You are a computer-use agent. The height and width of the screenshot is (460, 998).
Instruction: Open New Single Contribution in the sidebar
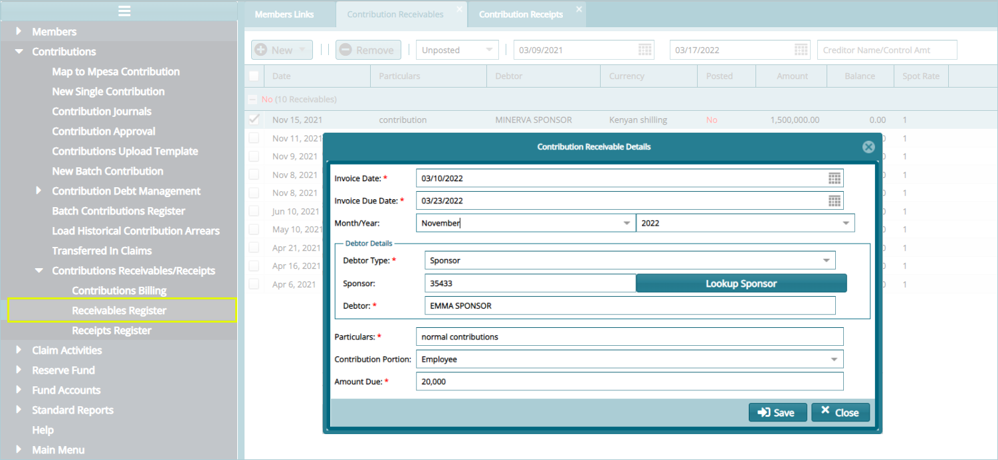pyautogui.click(x=108, y=92)
